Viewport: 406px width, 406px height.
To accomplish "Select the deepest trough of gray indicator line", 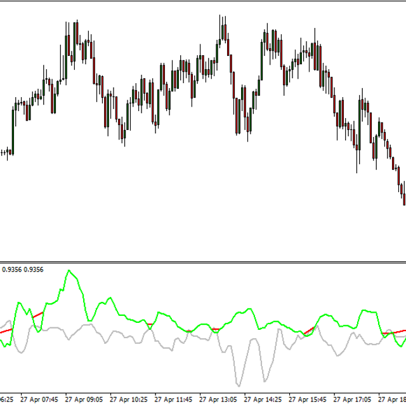I will (239, 385).
